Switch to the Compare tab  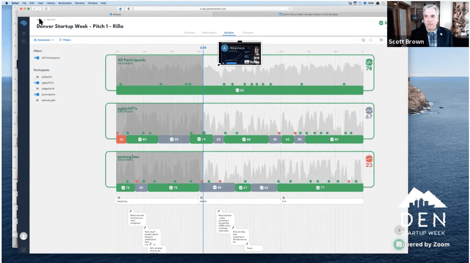tap(248, 33)
